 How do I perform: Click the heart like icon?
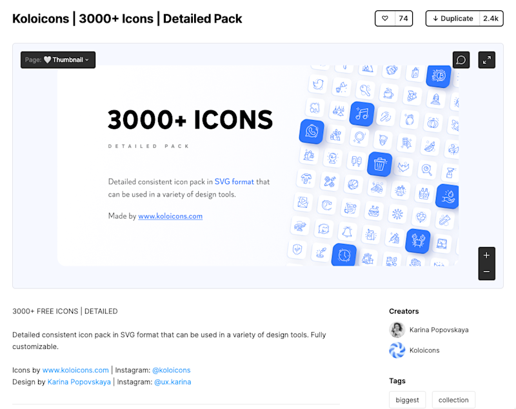pos(384,19)
